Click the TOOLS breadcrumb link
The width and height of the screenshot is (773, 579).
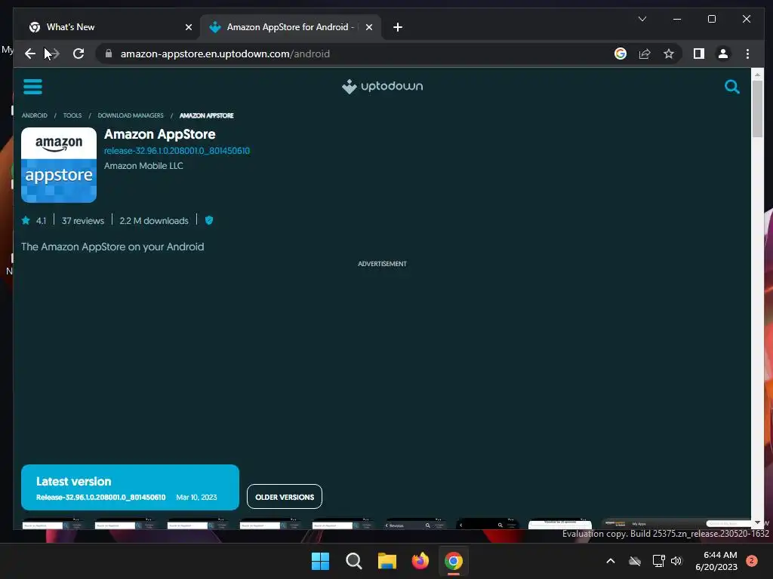click(72, 115)
